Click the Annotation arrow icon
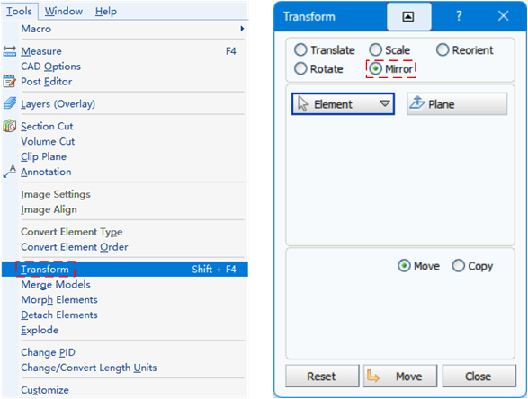The width and height of the screenshot is (528, 399). pos(9,172)
